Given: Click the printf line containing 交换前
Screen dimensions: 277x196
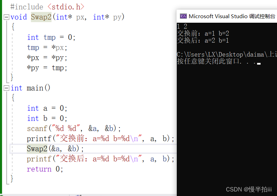Looking at the screenshot, I should 101,139.
